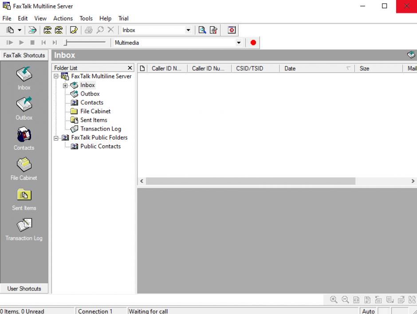Open the Help menu
Viewport: 417px width, 314px height.
pos(105,18)
